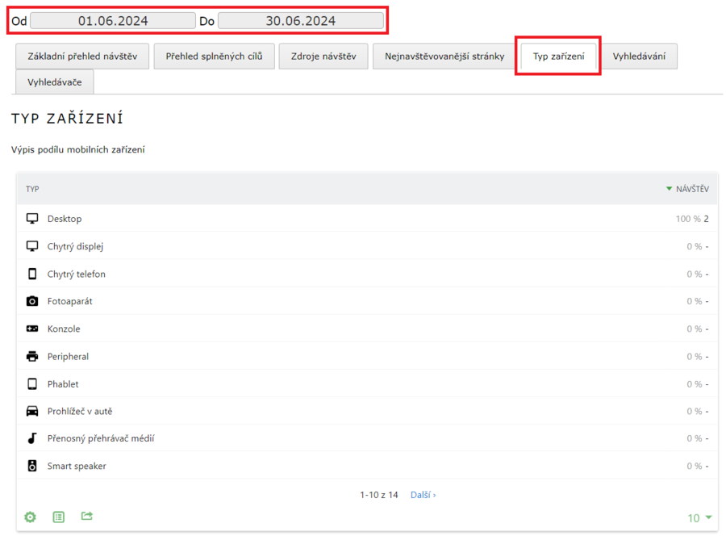Screen dimensions: 726x536
Task: Select the Nejnavštěvovanější stránky tab
Action: coord(444,57)
